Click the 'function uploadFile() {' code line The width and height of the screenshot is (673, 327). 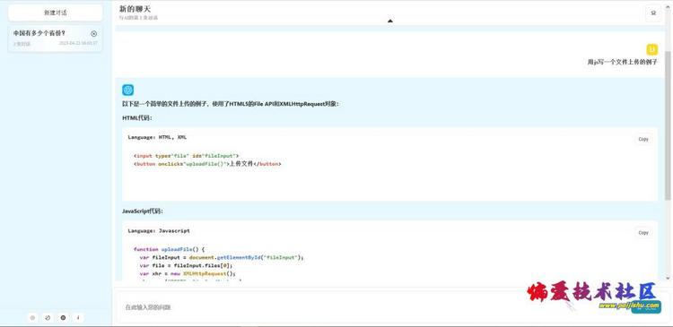169,249
